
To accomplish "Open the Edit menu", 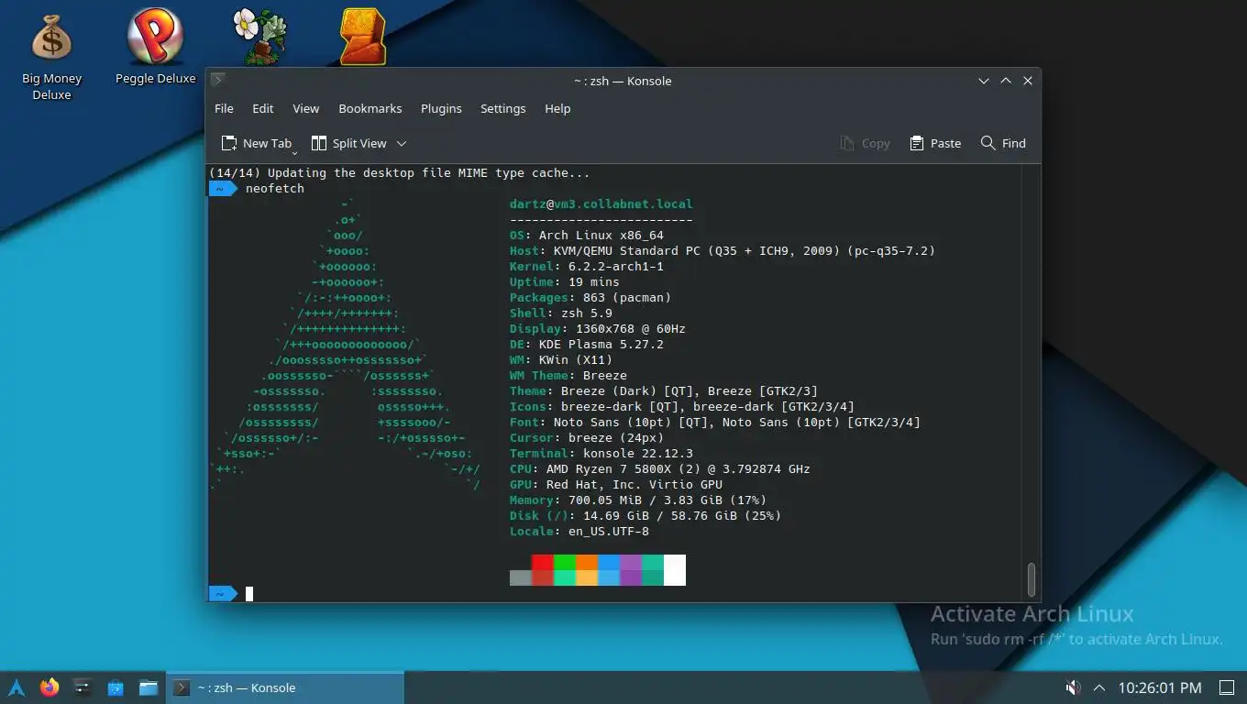I will pyautogui.click(x=263, y=108).
